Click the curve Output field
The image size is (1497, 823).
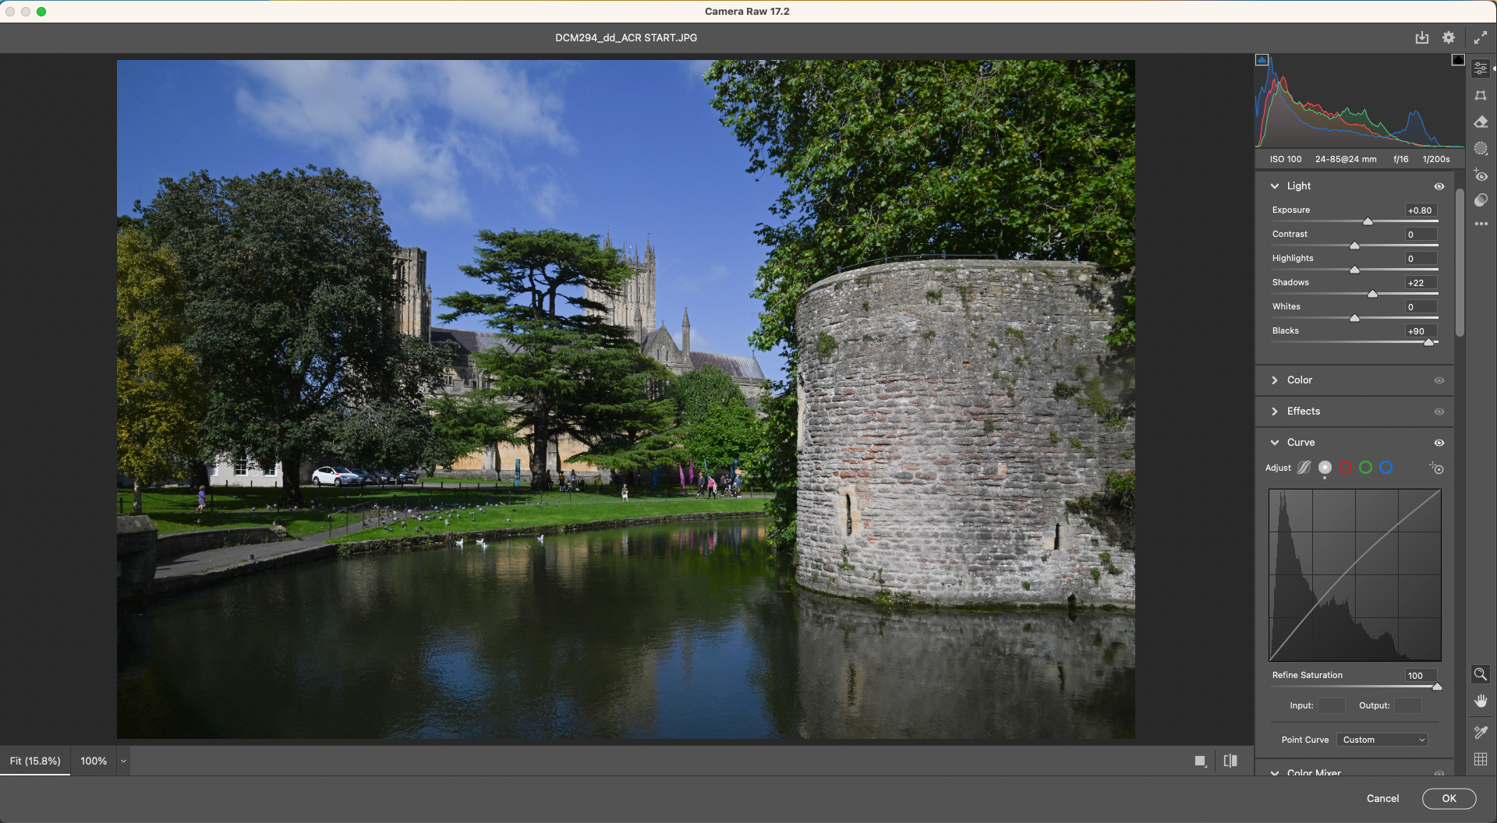point(1407,705)
